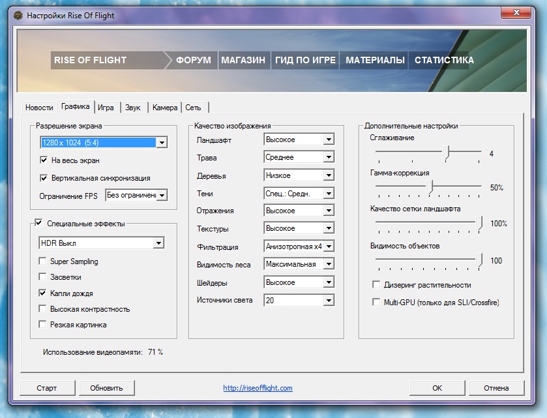Enable the Засветки checkbox
547x418 pixels.
42,276
